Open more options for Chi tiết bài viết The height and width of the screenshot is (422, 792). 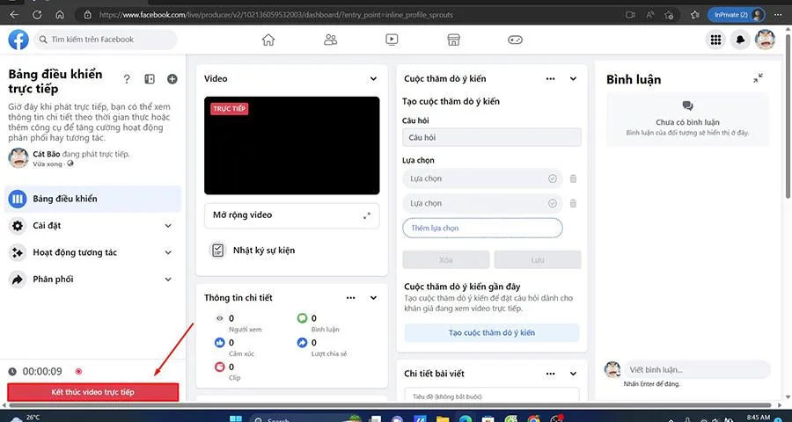[x=551, y=374]
